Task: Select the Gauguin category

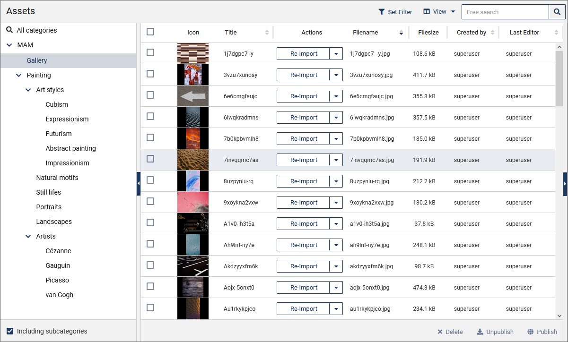Action: coord(58,265)
